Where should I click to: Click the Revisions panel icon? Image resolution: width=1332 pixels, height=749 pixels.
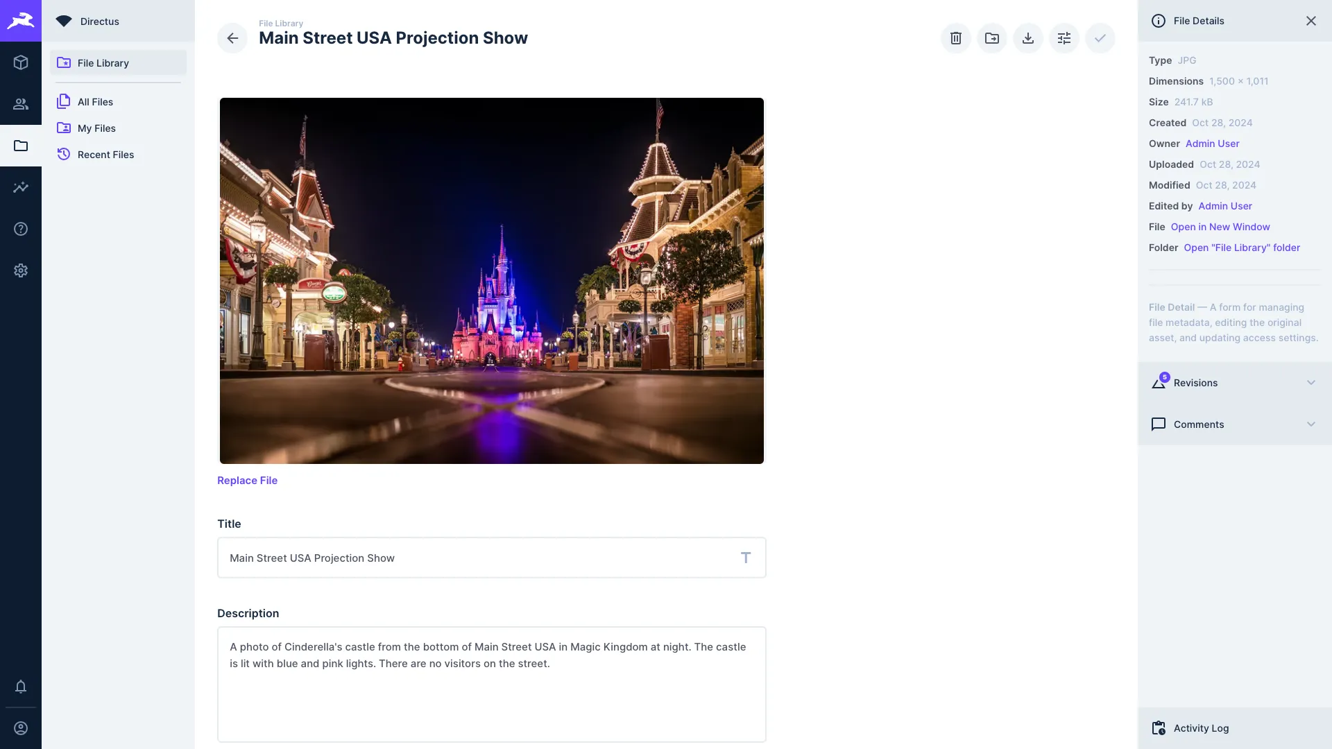1159,382
